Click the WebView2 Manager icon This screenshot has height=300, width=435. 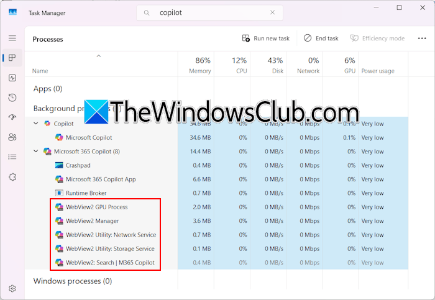click(x=59, y=220)
